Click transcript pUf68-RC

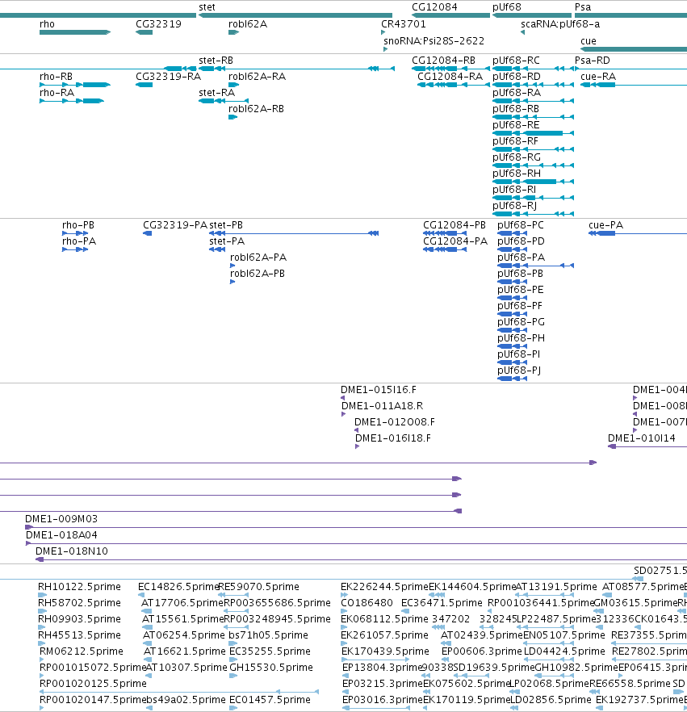point(533,69)
